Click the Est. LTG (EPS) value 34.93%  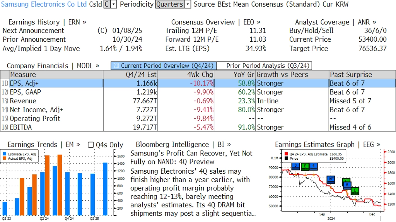256,48
